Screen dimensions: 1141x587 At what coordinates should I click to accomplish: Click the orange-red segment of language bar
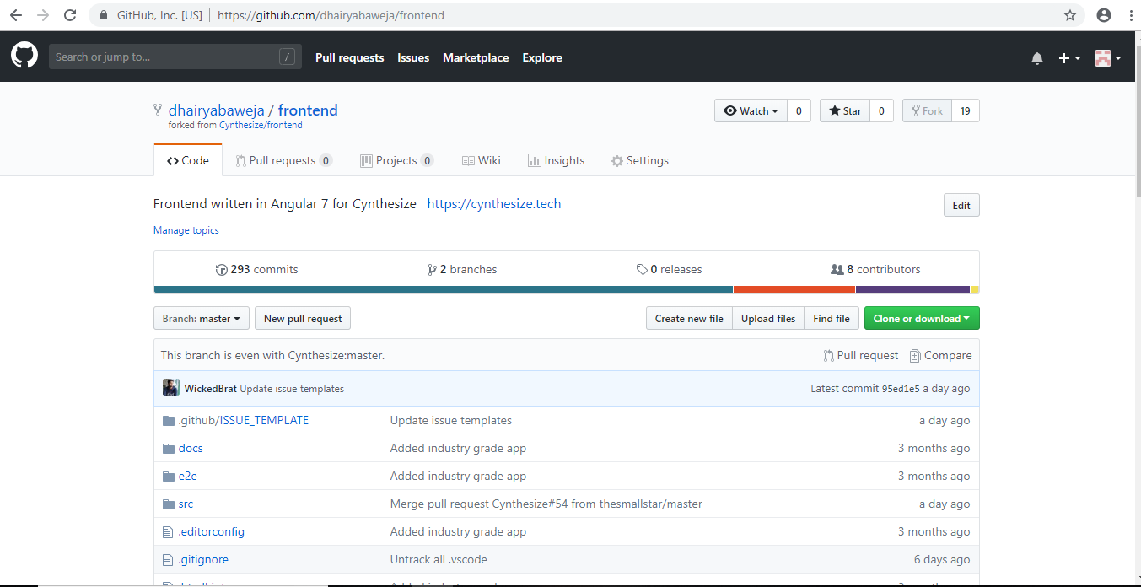pos(794,289)
